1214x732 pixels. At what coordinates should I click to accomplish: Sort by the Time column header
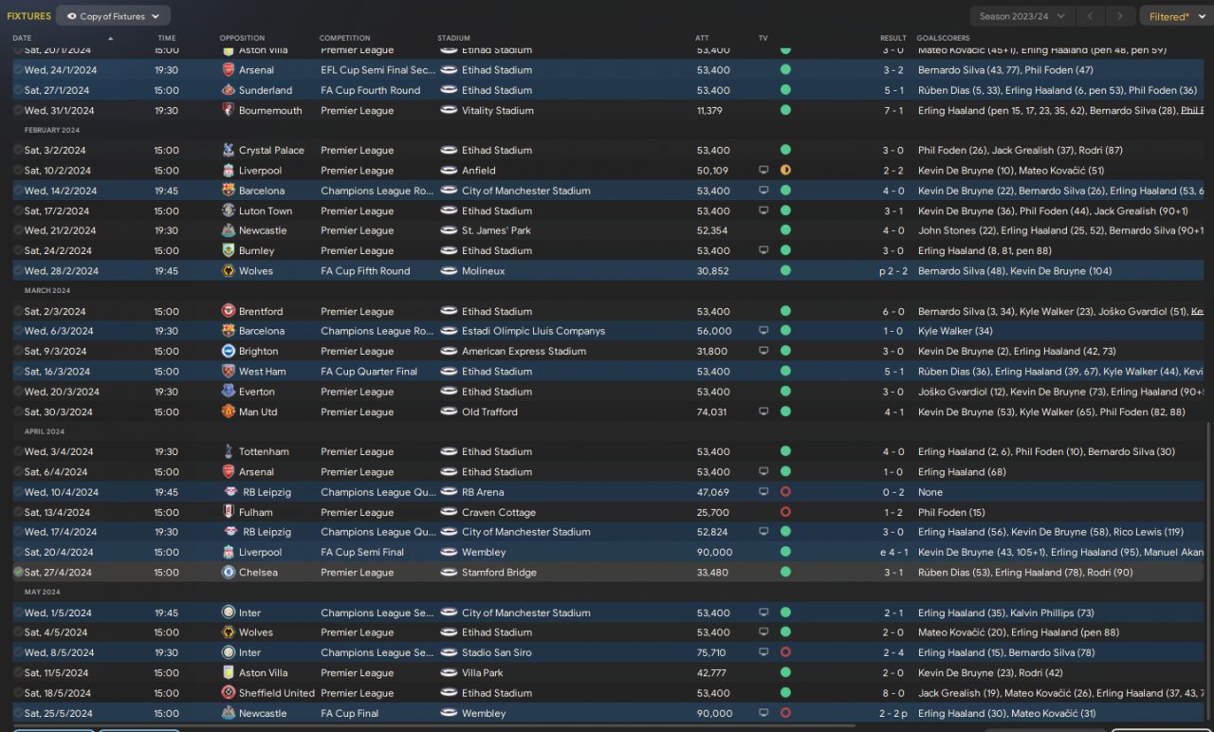point(167,38)
